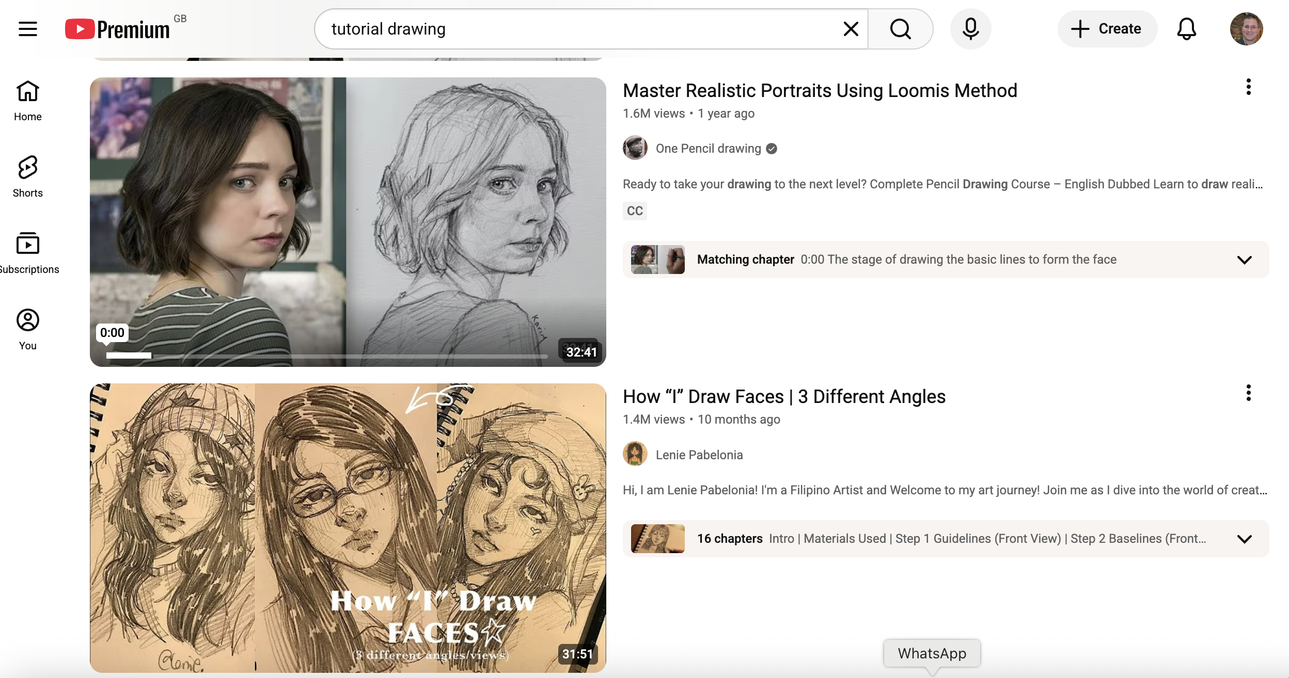Image resolution: width=1289 pixels, height=678 pixels.
Task: Click the Create button
Action: pos(1108,28)
